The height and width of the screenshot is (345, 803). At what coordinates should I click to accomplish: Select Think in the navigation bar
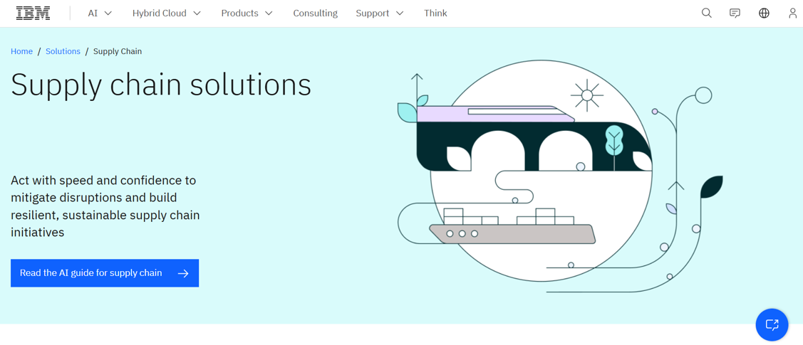coord(435,13)
